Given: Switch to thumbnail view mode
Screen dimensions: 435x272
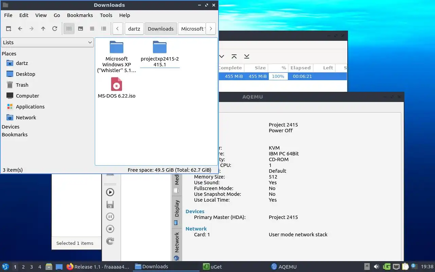Looking at the screenshot, I should (x=81, y=29).
